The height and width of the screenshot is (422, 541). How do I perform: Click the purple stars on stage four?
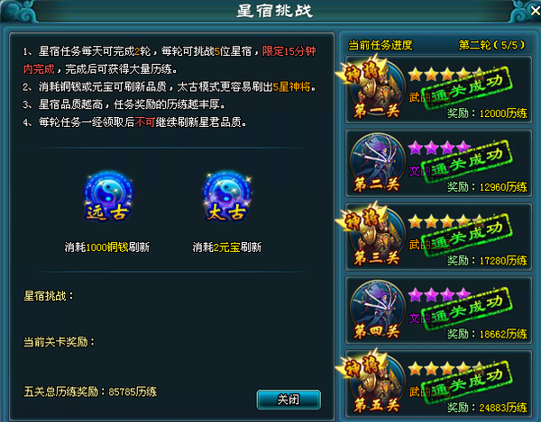439,294
